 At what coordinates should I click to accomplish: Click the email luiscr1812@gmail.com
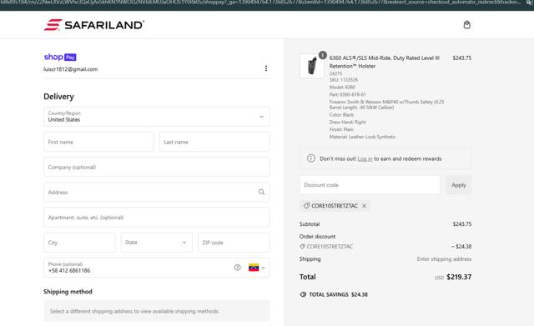(x=70, y=69)
